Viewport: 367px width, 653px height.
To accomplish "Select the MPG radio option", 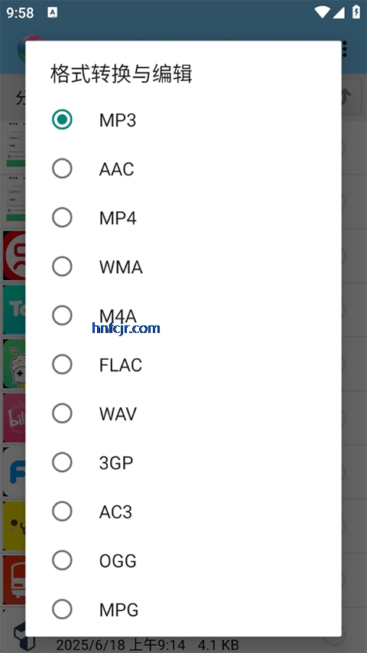I will click(62, 609).
